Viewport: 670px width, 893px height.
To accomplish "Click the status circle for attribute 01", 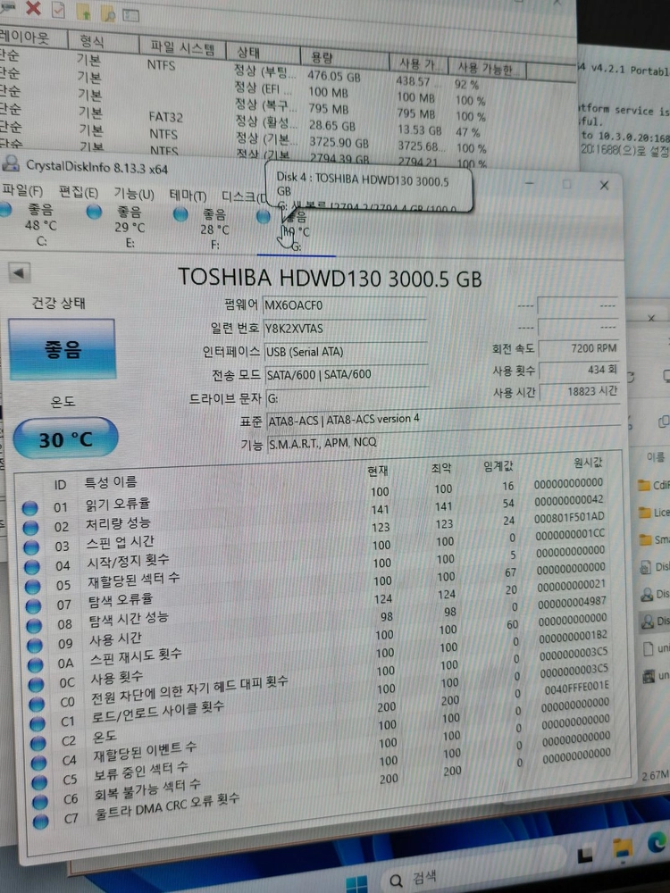I will 29,508.
